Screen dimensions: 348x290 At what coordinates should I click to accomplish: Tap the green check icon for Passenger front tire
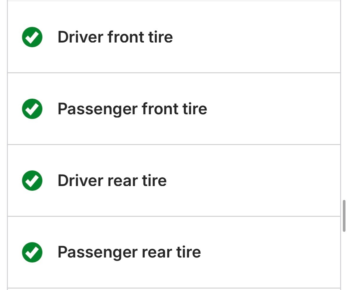(x=32, y=109)
